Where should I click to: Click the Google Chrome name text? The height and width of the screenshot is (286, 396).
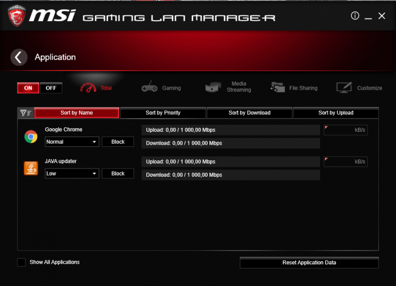point(63,129)
